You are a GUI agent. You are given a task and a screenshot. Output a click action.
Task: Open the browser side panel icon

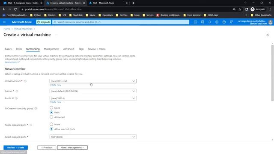click(247, 9)
